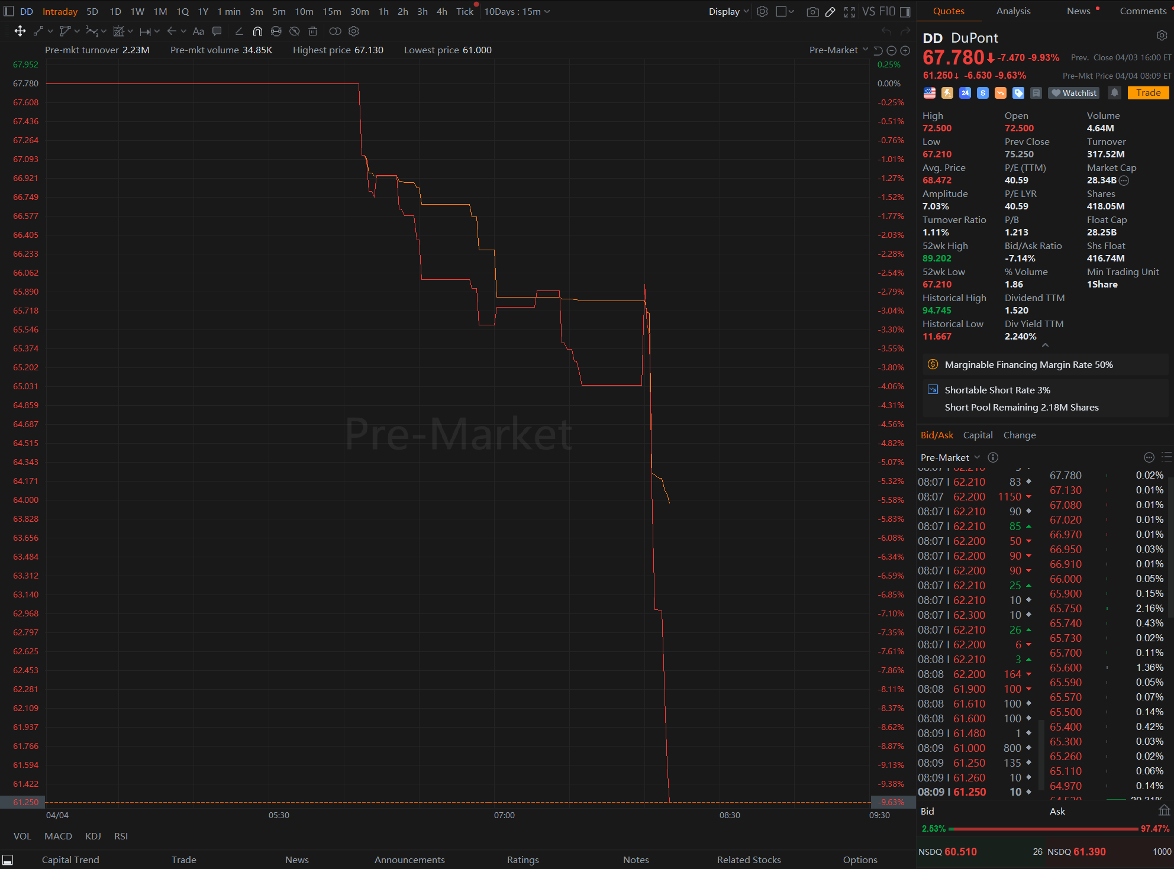Toggle the right quotes side panel
The image size is (1174, 869).
click(905, 12)
